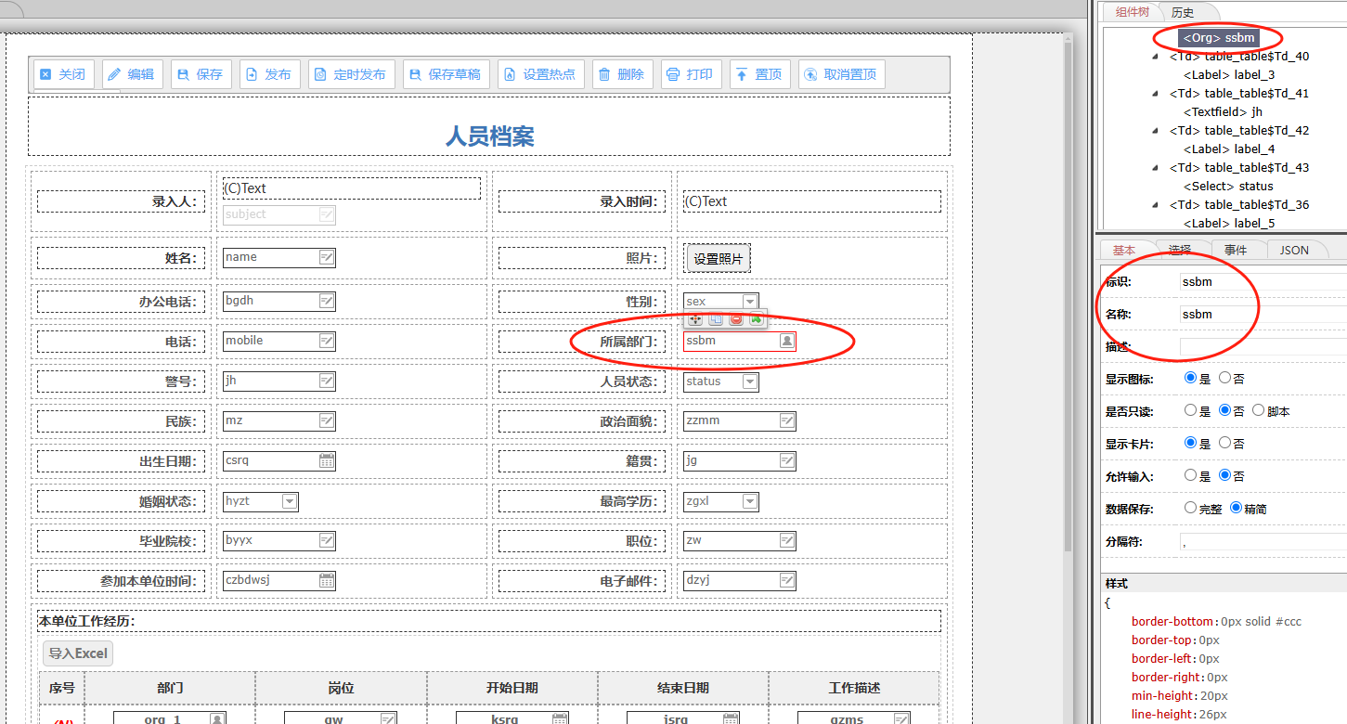Set 显示图标 to 否
Screen dimensions: 1347x724
(x=1224, y=379)
